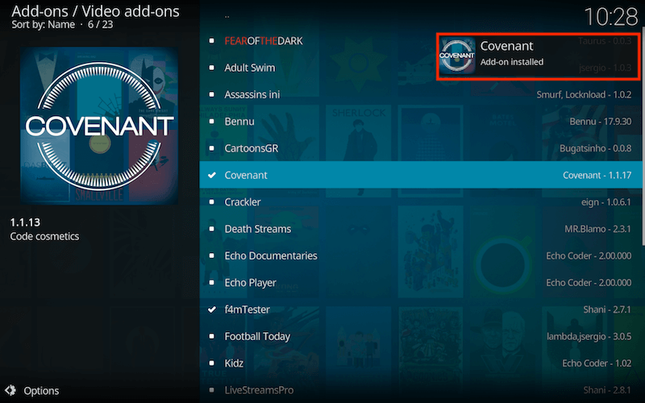Click the bullet beside LiveStreamsPro
Image resolution: width=645 pixels, height=403 pixels.
(212, 390)
